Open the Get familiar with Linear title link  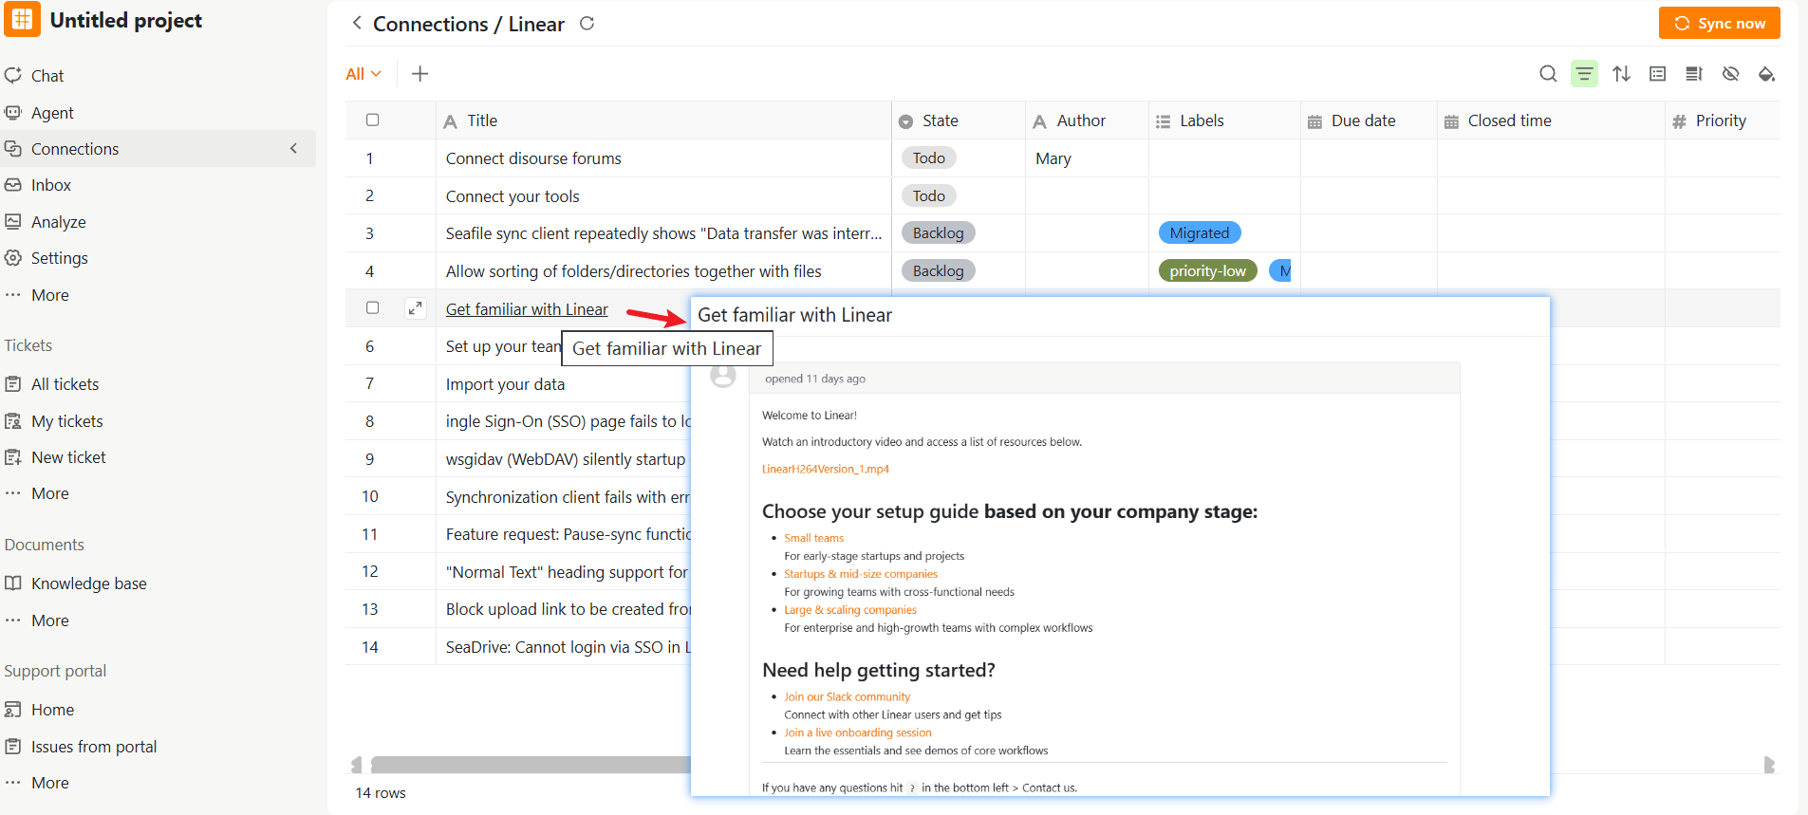pyautogui.click(x=527, y=309)
